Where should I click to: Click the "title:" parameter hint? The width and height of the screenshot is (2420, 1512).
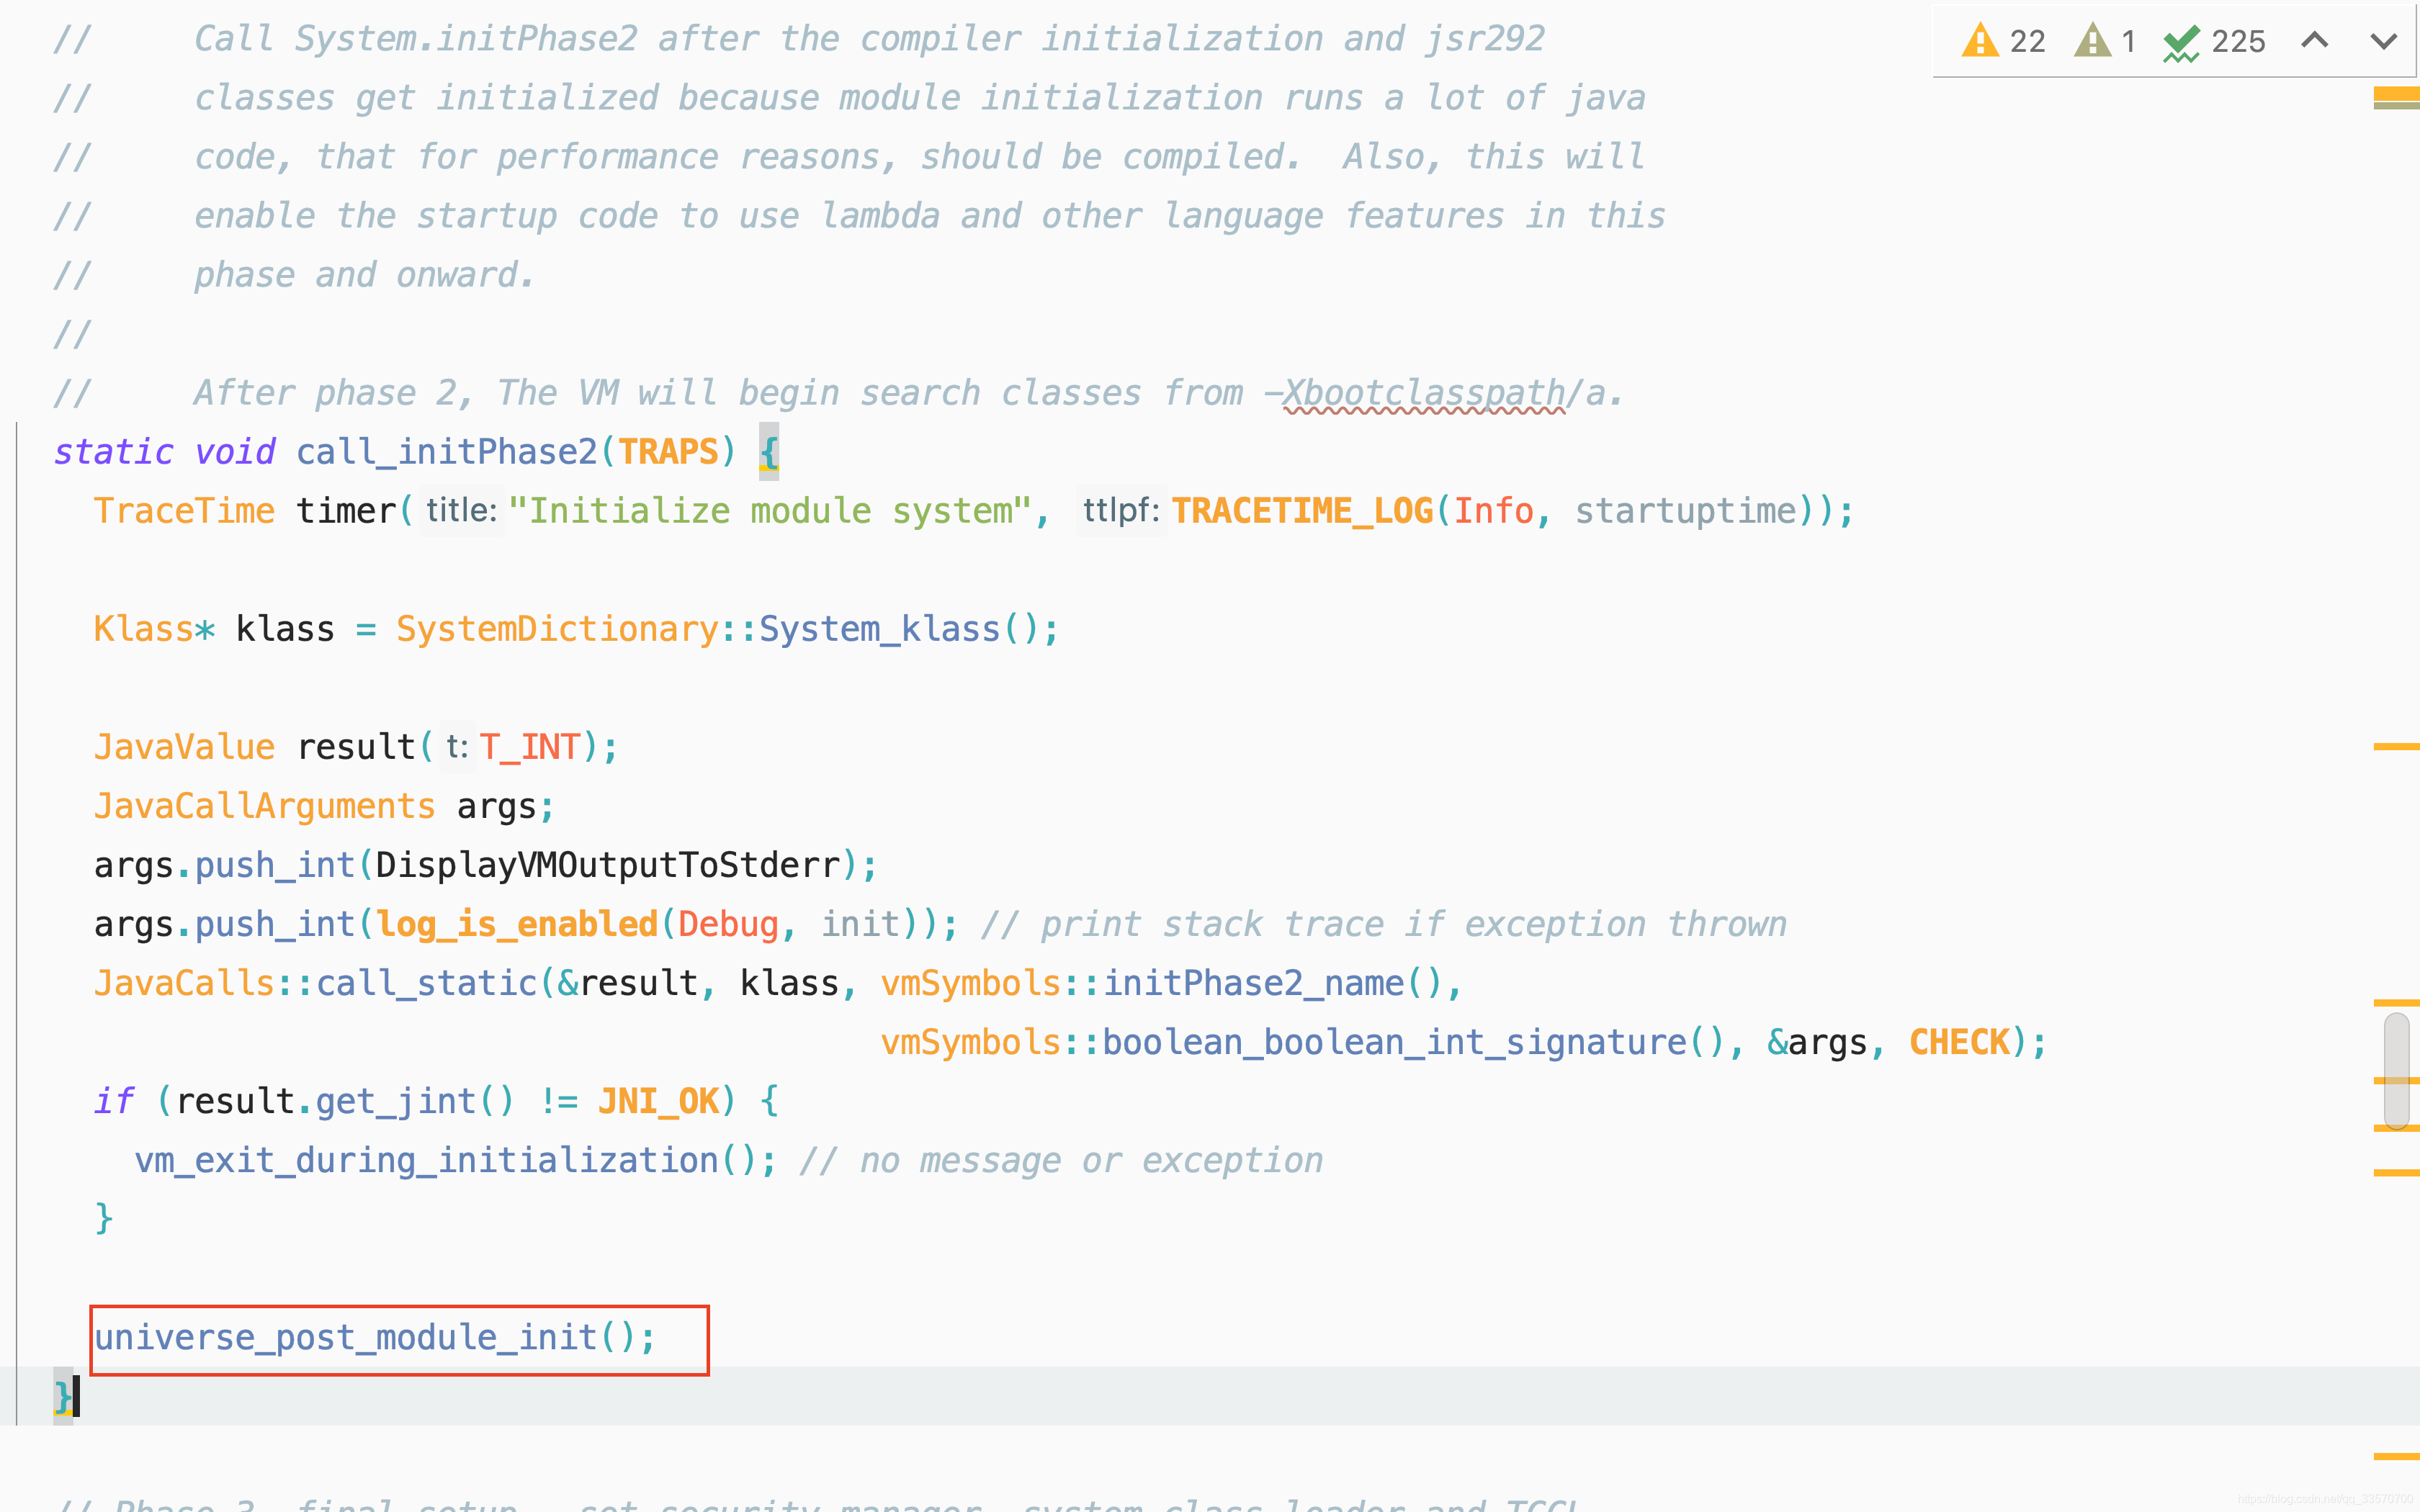(461, 511)
